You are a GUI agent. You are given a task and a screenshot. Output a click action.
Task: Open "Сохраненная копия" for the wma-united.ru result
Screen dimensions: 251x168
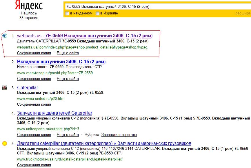[x=34, y=104]
